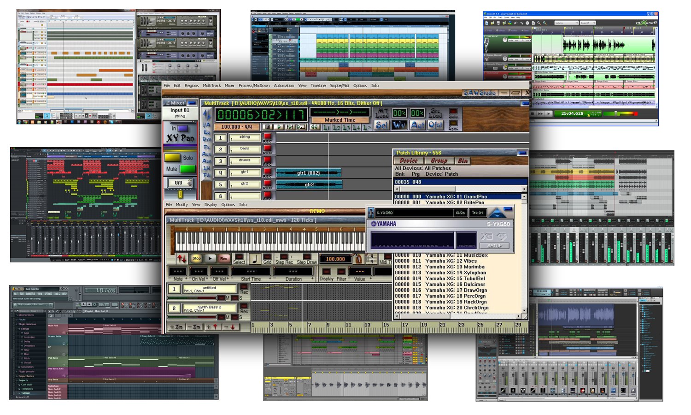Toggle Select mode in MIDI workshop
This screenshot has width=691, height=415.
240,256
